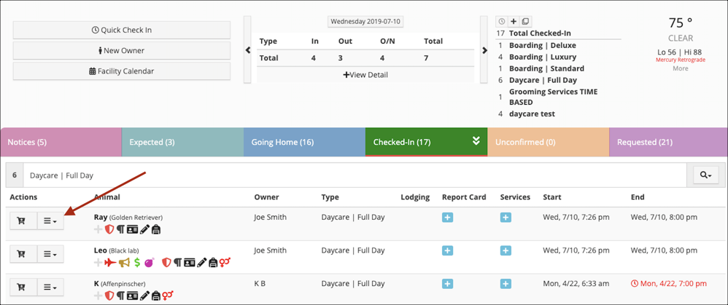This screenshot has height=305, width=728.
Task: Switch to the Unconfirmed (0) tab
Action: click(548, 142)
